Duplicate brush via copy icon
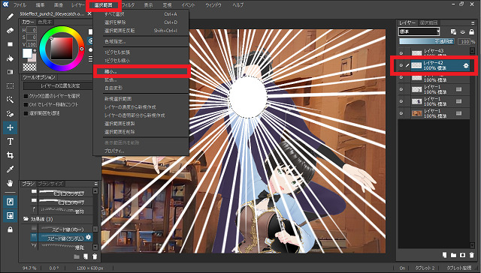Image resolution: width=481 pixels, height=273 pixels. click(86, 256)
